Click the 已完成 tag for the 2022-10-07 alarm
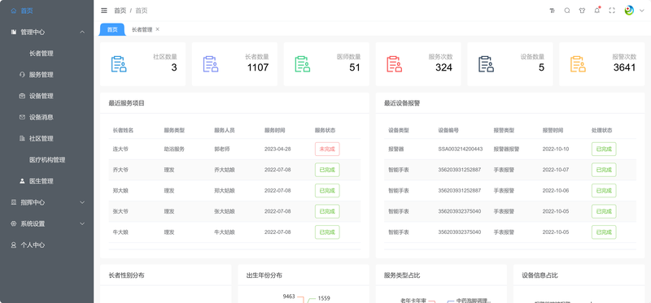Image resolution: width=651 pixels, height=303 pixels. [604, 170]
